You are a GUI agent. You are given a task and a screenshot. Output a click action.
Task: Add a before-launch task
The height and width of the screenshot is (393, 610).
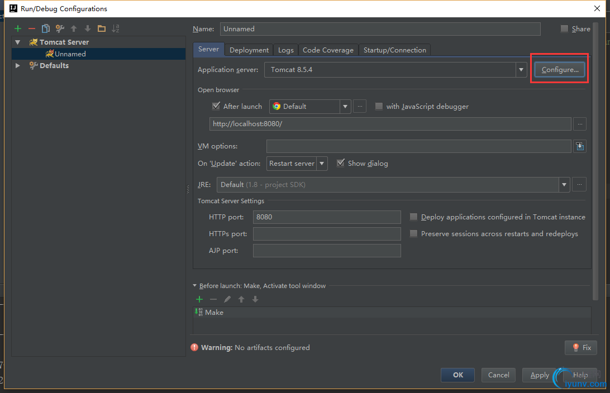pyautogui.click(x=199, y=299)
